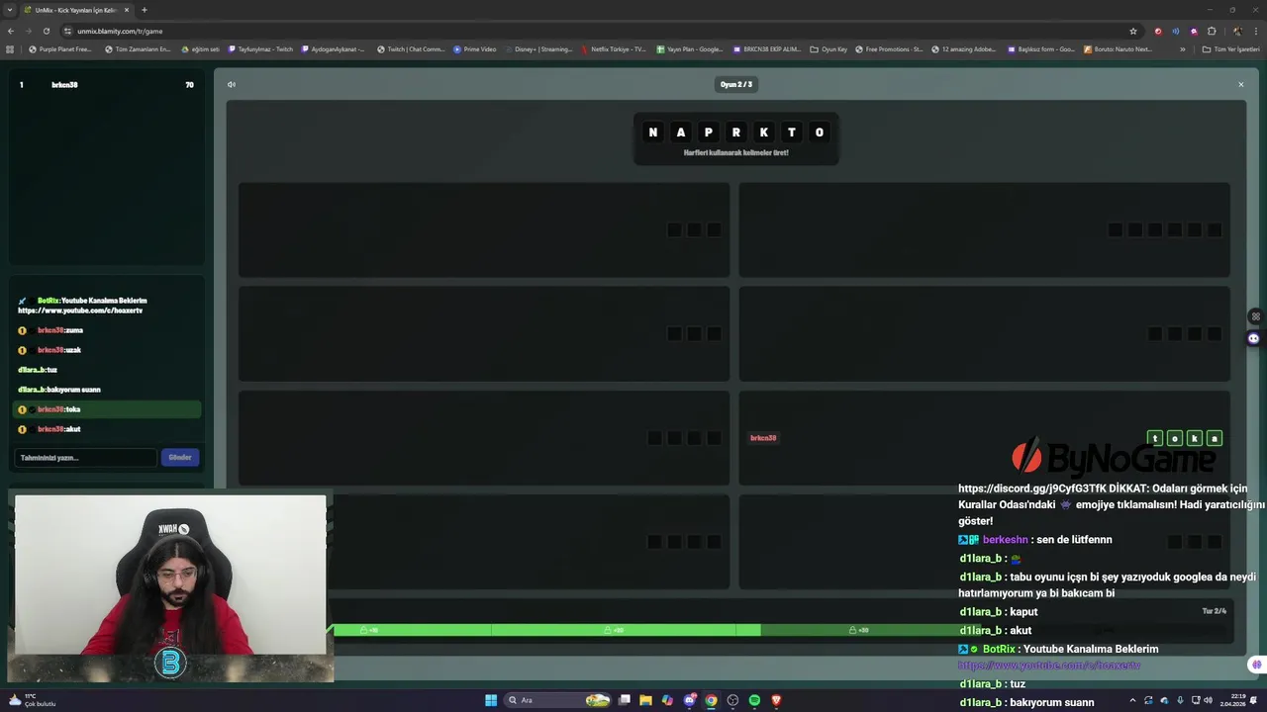Click the highlighted brkcn38:toka chat message

106,409
